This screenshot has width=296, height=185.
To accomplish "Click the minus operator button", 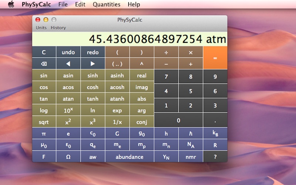I will pos(166,64).
